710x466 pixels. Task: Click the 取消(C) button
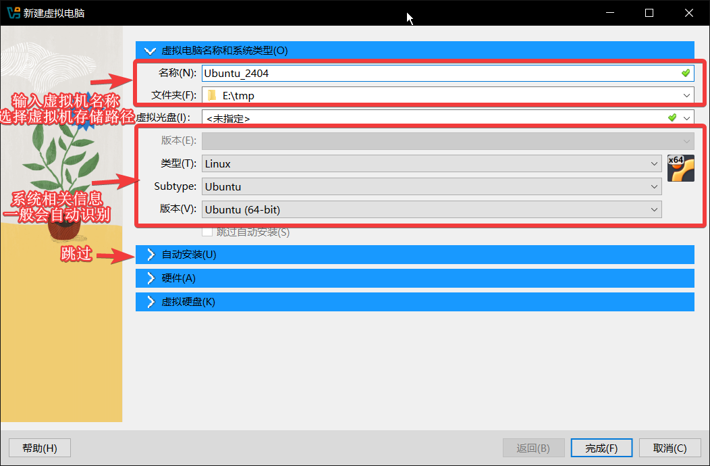tap(670, 448)
